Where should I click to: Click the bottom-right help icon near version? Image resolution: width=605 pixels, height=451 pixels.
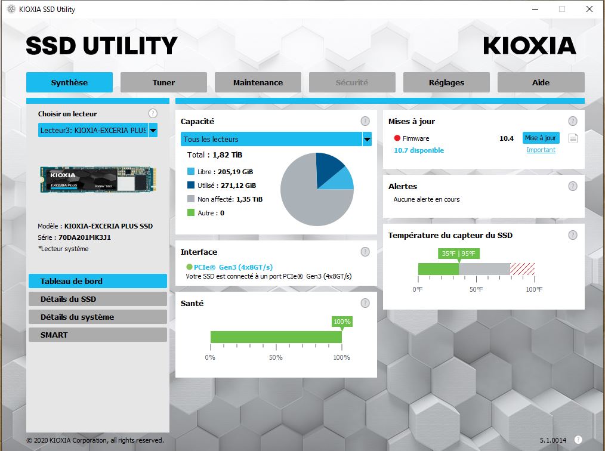point(578,440)
